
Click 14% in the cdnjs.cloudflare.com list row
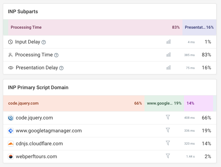coord(206,144)
